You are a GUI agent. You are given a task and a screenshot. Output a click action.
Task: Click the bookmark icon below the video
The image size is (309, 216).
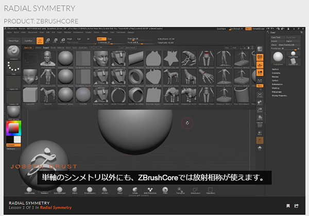288,206
